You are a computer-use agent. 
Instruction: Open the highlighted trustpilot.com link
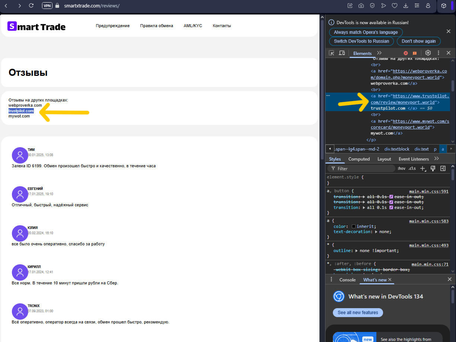pyautogui.click(x=21, y=111)
